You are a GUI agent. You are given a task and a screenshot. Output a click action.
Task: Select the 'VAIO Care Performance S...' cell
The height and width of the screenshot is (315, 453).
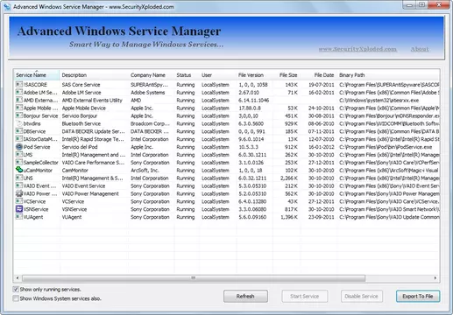pyautogui.click(x=93, y=163)
